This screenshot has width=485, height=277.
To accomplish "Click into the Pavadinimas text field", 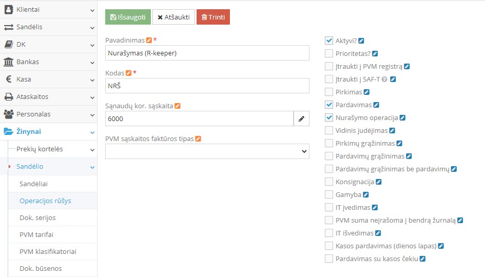I will tap(207, 53).
